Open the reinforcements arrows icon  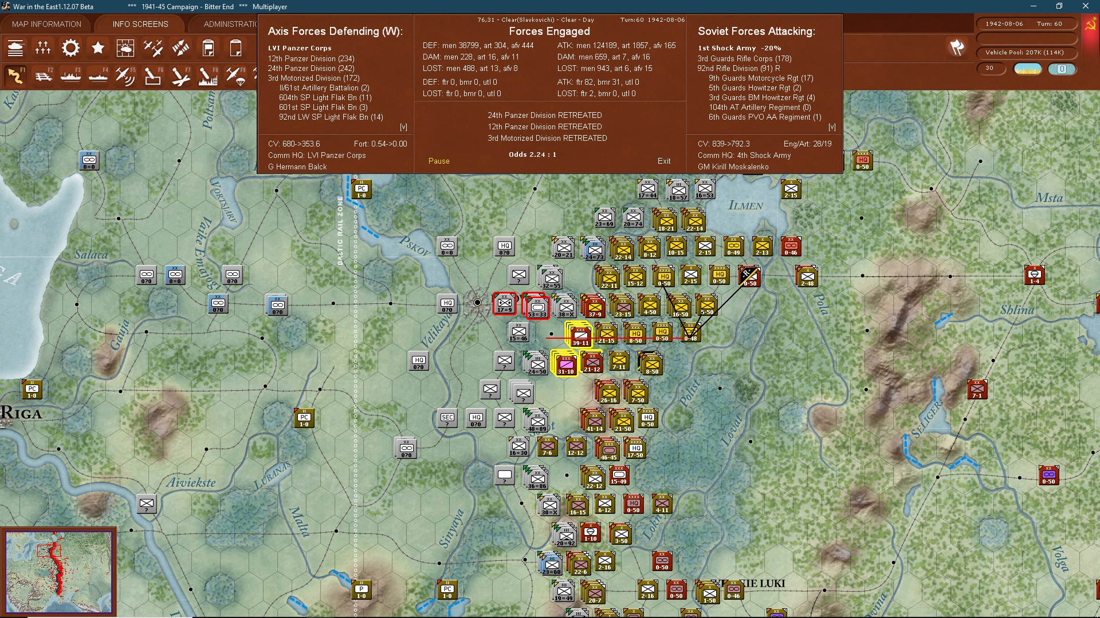tap(180, 48)
